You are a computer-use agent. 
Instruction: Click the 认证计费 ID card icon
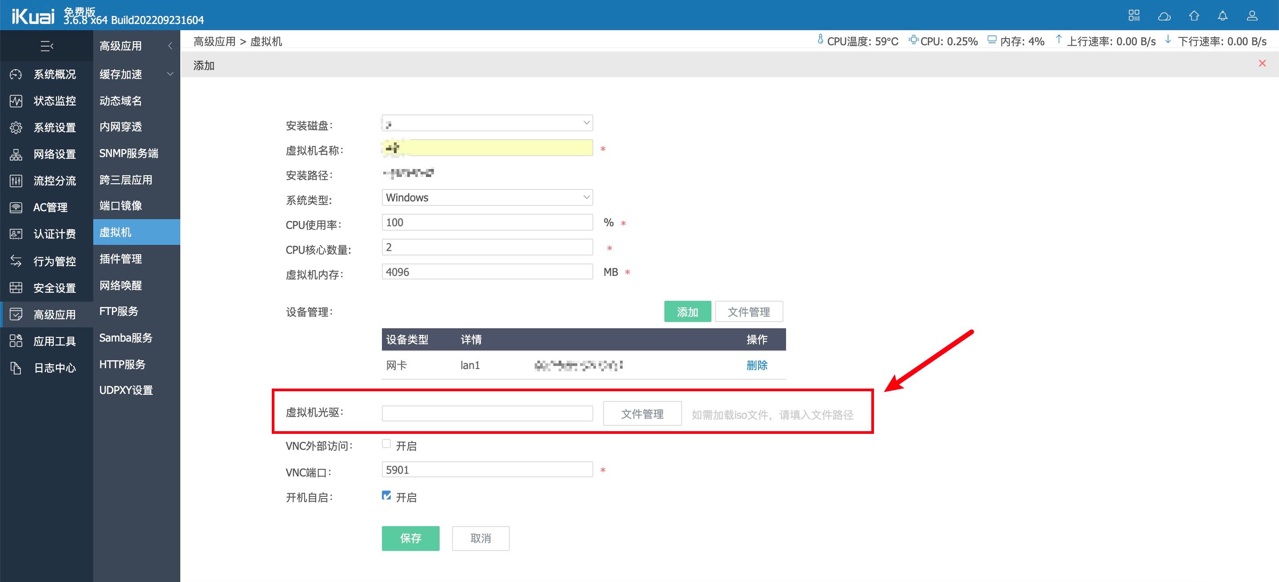click(16, 234)
